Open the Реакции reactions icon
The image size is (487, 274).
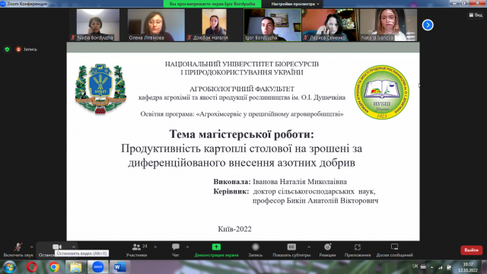(x=328, y=247)
